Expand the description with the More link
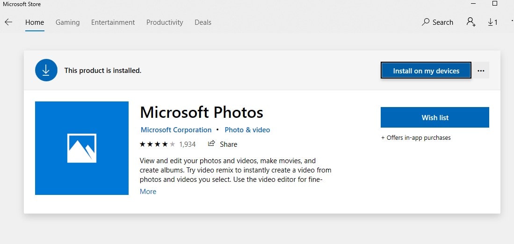 coord(148,192)
